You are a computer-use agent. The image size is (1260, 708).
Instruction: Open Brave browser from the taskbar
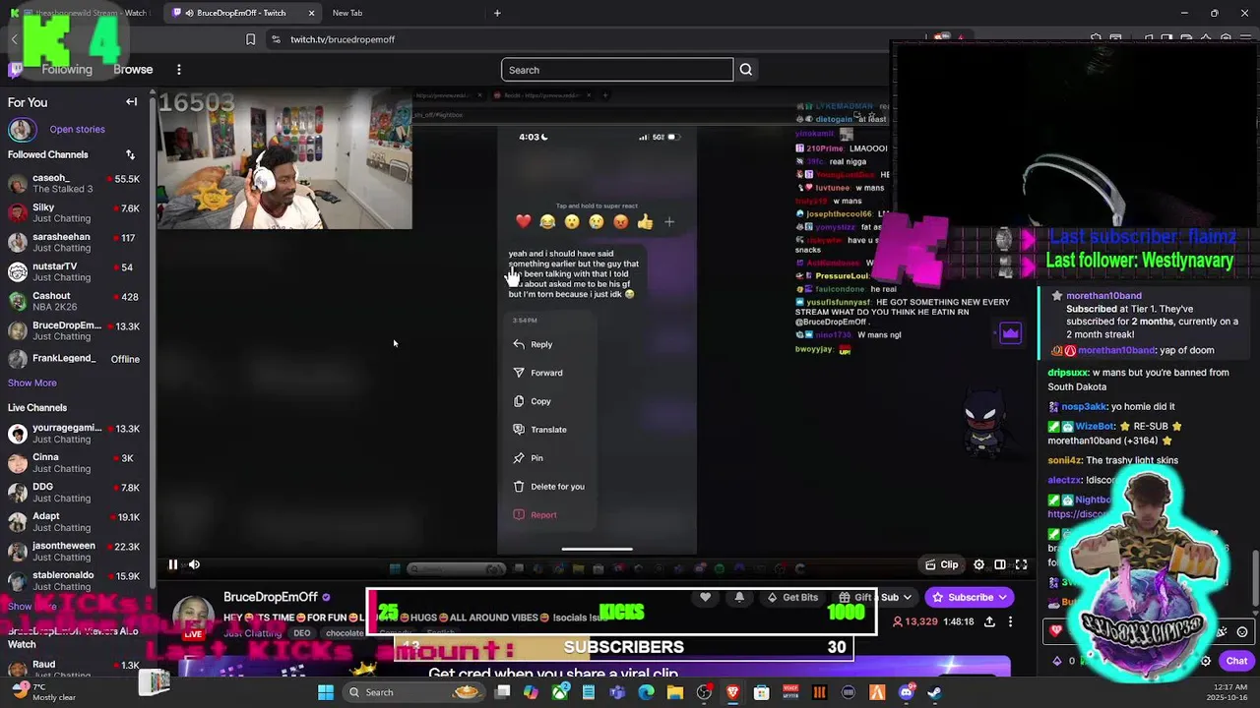pos(732,692)
